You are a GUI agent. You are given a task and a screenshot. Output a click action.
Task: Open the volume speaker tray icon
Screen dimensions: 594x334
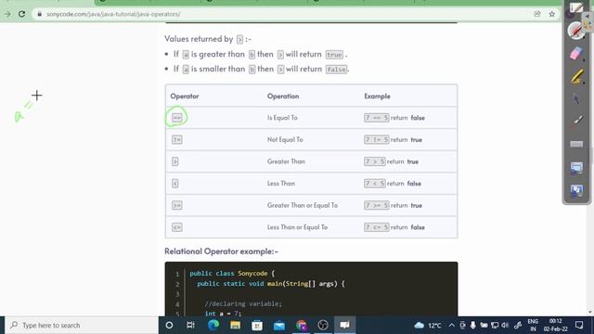click(505, 325)
